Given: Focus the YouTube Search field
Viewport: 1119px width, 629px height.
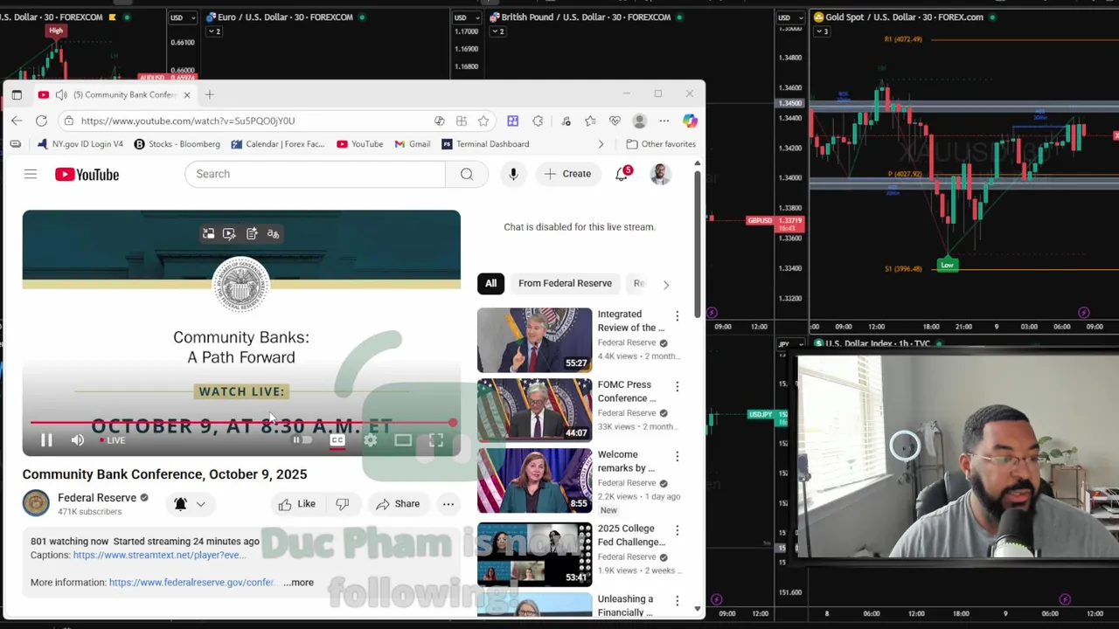Looking at the screenshot, I should [315, 174].
